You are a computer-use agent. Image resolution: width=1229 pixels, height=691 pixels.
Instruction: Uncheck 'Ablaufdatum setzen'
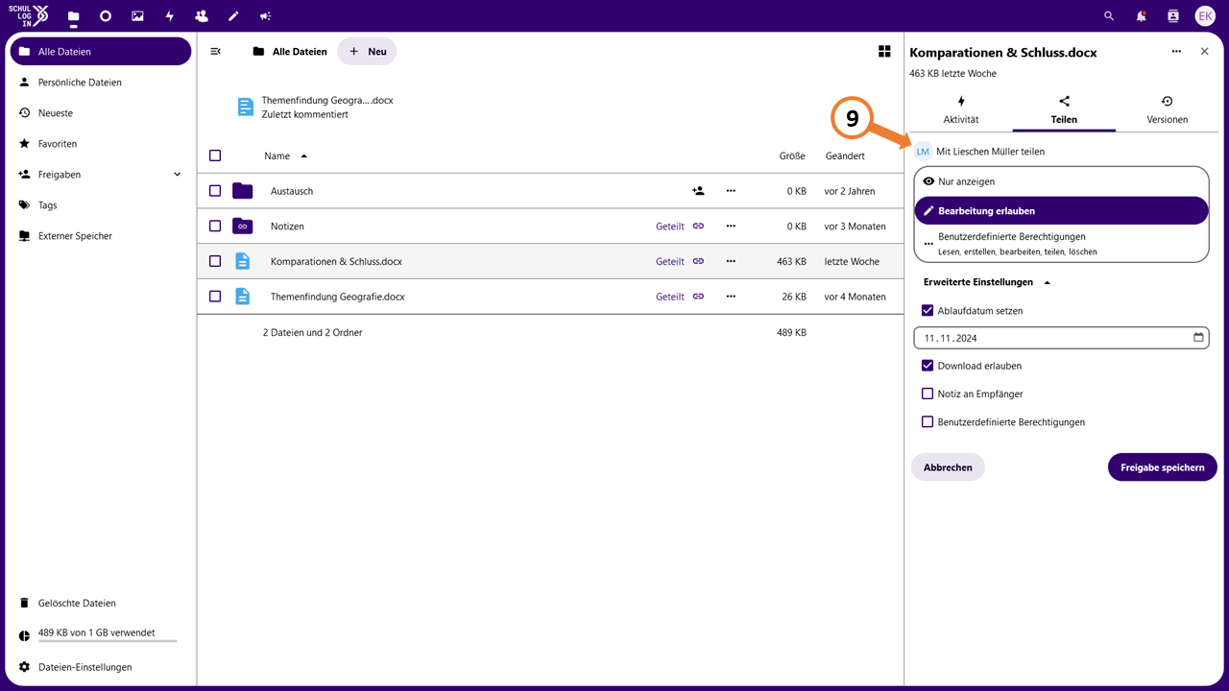tap(928, 311)
